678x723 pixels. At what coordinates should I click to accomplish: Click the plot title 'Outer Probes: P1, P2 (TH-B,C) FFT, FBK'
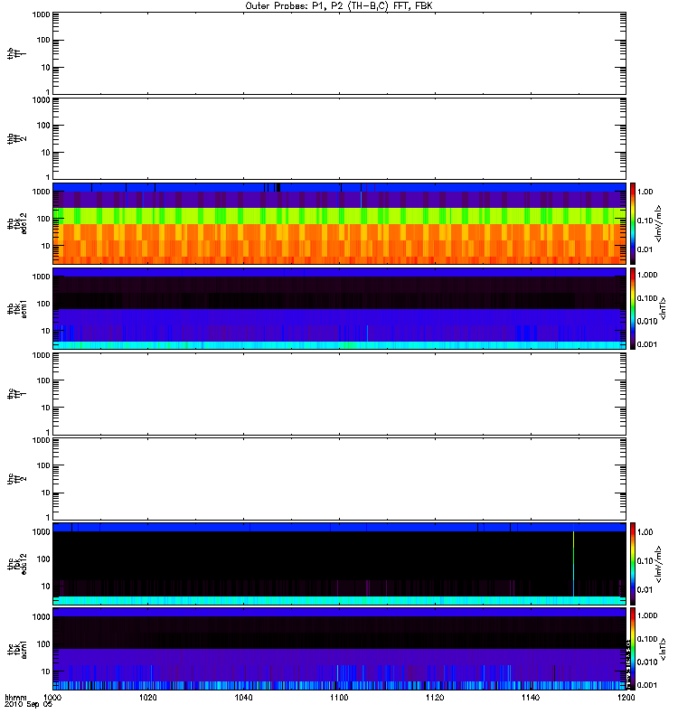(339, 6)
